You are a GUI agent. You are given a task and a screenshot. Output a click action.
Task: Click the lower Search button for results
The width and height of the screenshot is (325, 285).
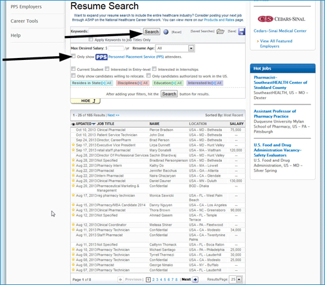pos(169,94)
